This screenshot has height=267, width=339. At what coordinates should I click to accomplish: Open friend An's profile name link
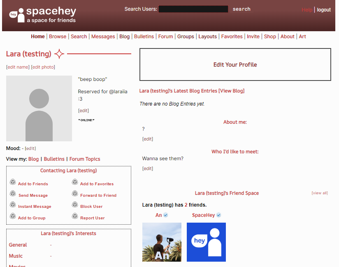click(x=158, y=215)
